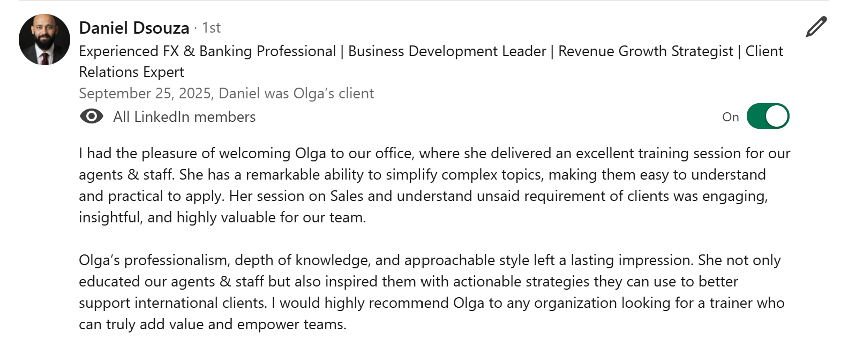Select the "All LinkedIn members" visibility label
Image resolution: width=841 pixels, height=341 pixels.
pos(184,117)
